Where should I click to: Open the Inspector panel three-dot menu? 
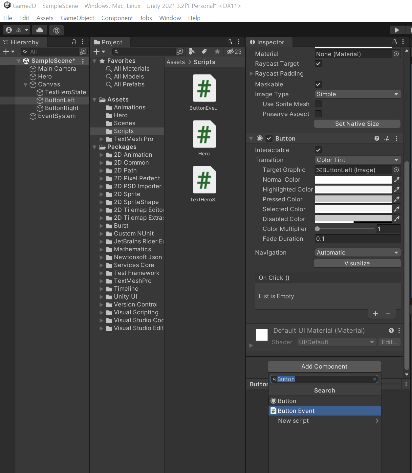[403, 42]
